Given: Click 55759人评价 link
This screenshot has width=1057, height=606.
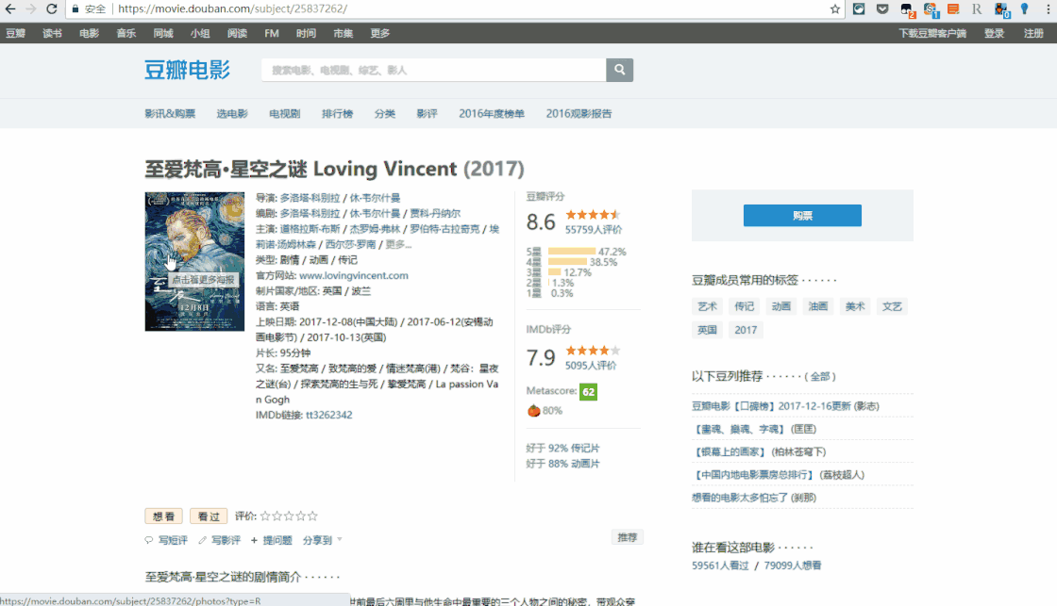Looking at the screenshot, I should tap(594, 230).
